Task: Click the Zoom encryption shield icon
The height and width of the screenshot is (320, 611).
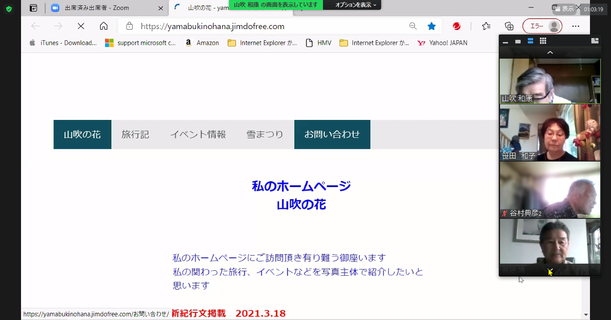Action: (x=8, y=9)
